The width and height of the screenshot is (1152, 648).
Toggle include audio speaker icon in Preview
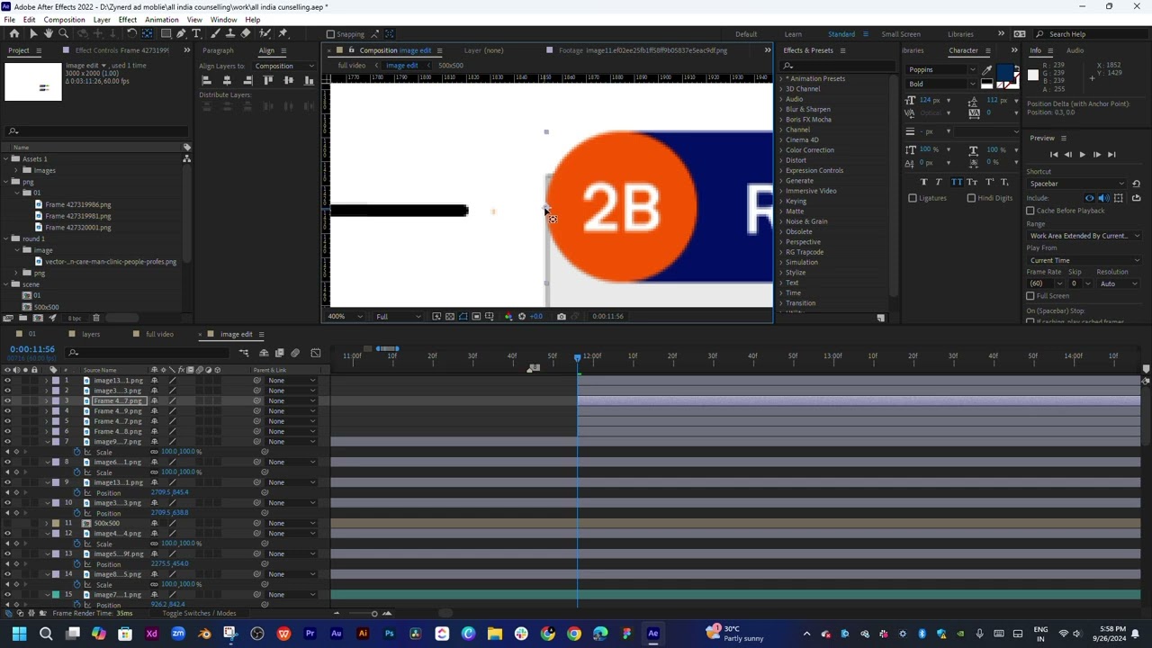1104,198
